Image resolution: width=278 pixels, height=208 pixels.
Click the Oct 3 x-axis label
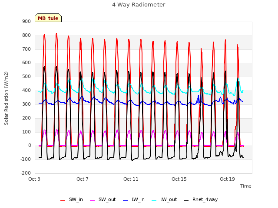click(x=34, y=179)
